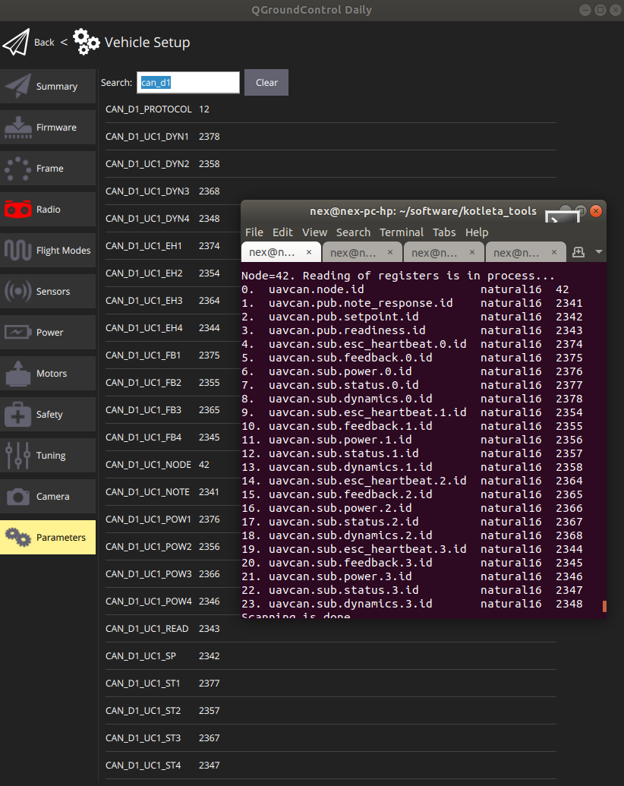Click the uavcan.node.id line in terminal
This screenshot has height=786, width=624.
click(405, 289)
